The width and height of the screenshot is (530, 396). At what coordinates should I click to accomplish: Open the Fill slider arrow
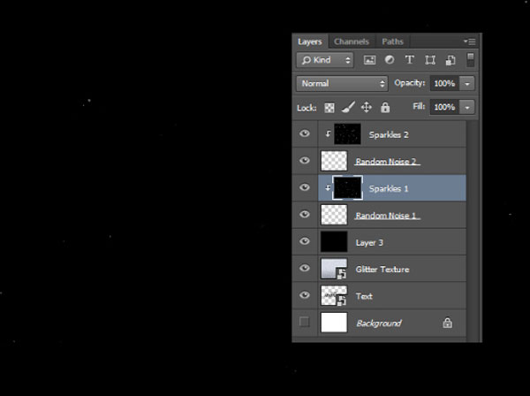[x=467, y=107]
